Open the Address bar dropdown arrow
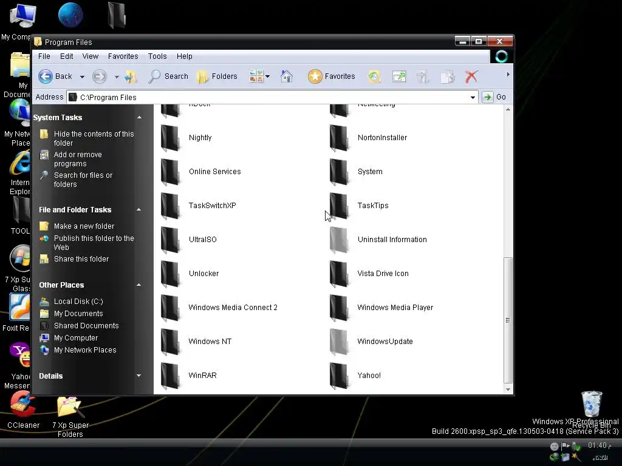Viewport: 622px width, 466px height. [x=473, y=98]
